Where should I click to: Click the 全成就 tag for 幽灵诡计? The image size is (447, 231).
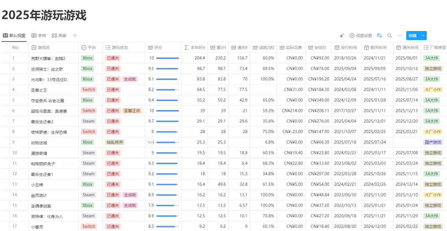[130, 195]
